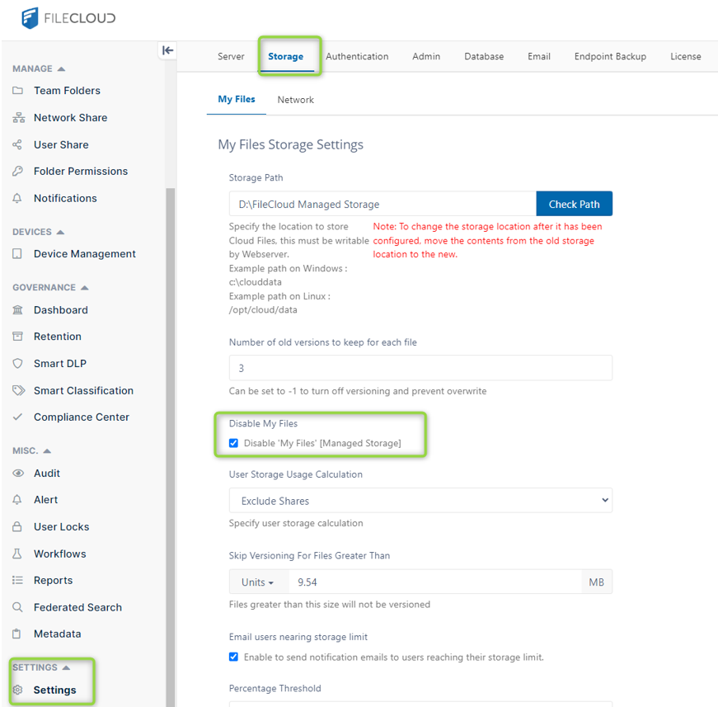Viewport: 718px width, 707px height.
Task: Switch to the Network sub-tab
Action: click(296, 100)
